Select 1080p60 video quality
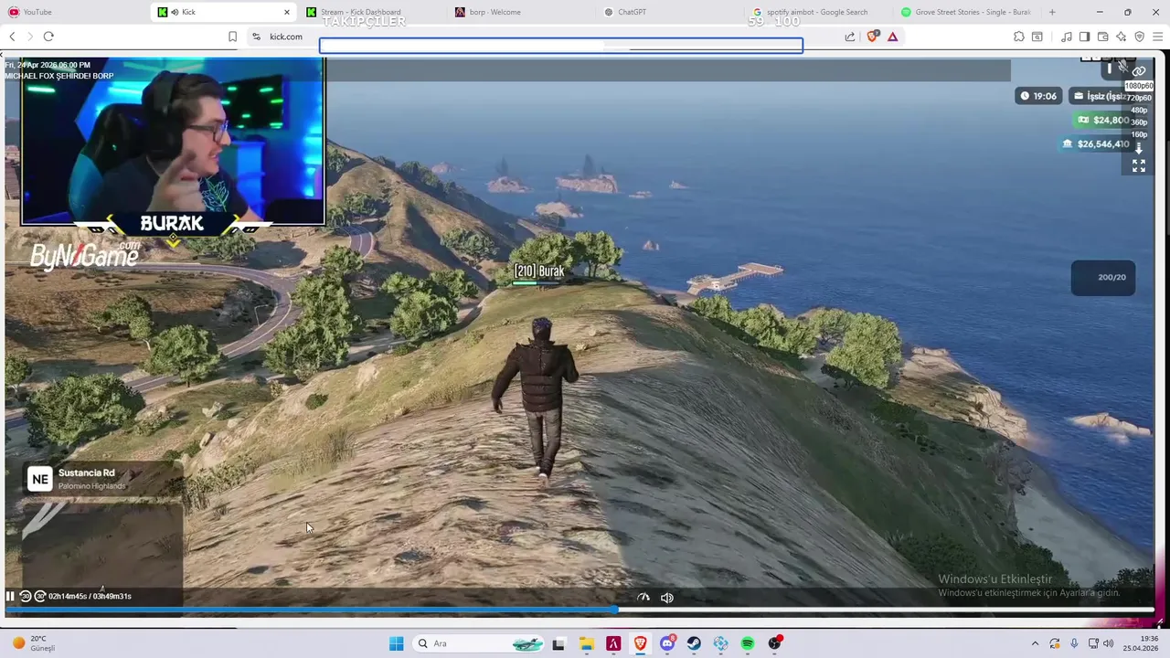Image resolution: width=1170 pixels, height=658 pixels. 1138,86
